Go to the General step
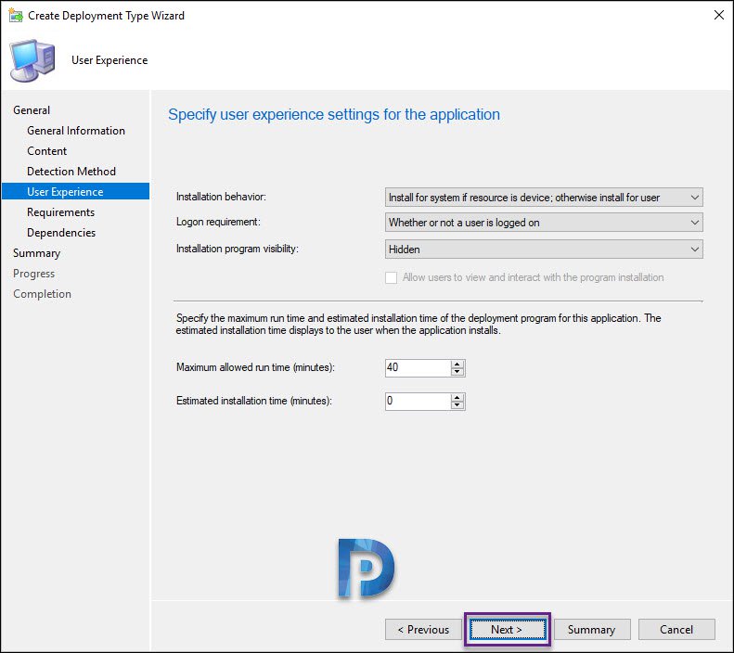This screenshot has height=653, width=734. [x=32, y=110]
